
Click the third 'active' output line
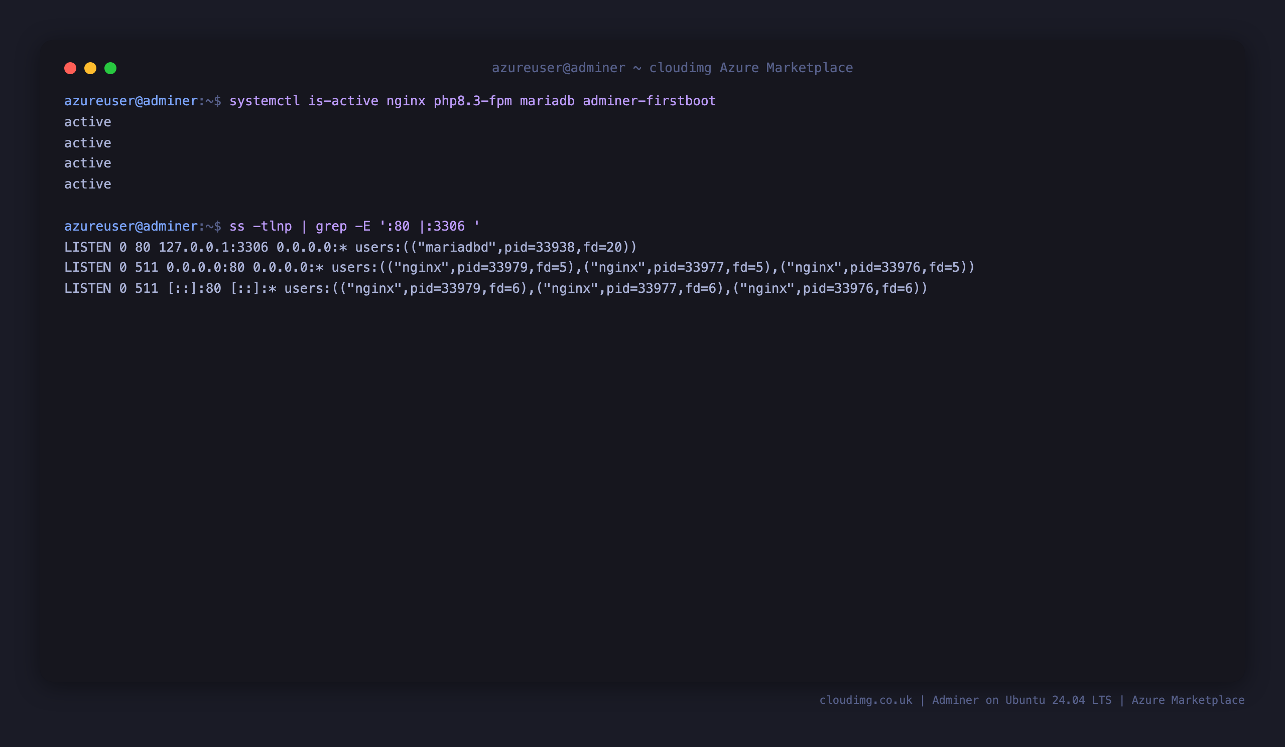88,163
